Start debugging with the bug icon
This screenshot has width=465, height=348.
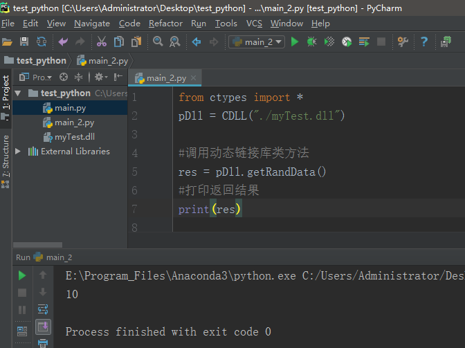(311, 42)
